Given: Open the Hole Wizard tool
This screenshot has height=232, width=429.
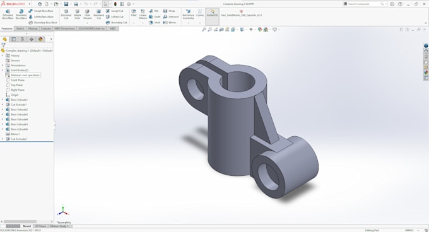Looking at the screenshot, I should point(87,14).
